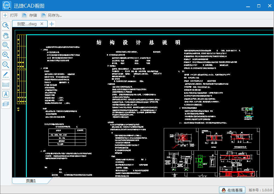Click the white bordered table in the drawing

(x=67, y=137)
